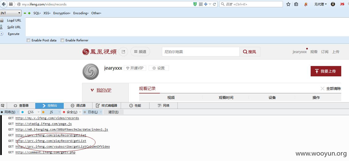Click the Load URL icon in HackBar
This screenshot has width=349, height=161.
2,20
